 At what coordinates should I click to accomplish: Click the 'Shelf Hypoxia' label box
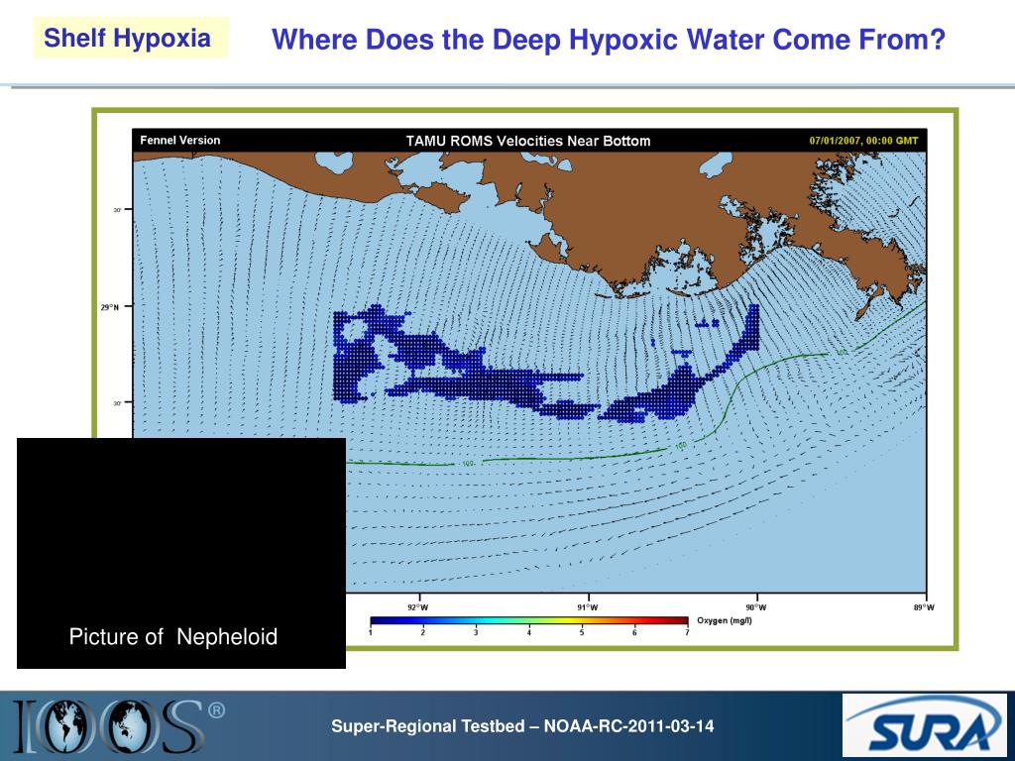pos(131,38)
